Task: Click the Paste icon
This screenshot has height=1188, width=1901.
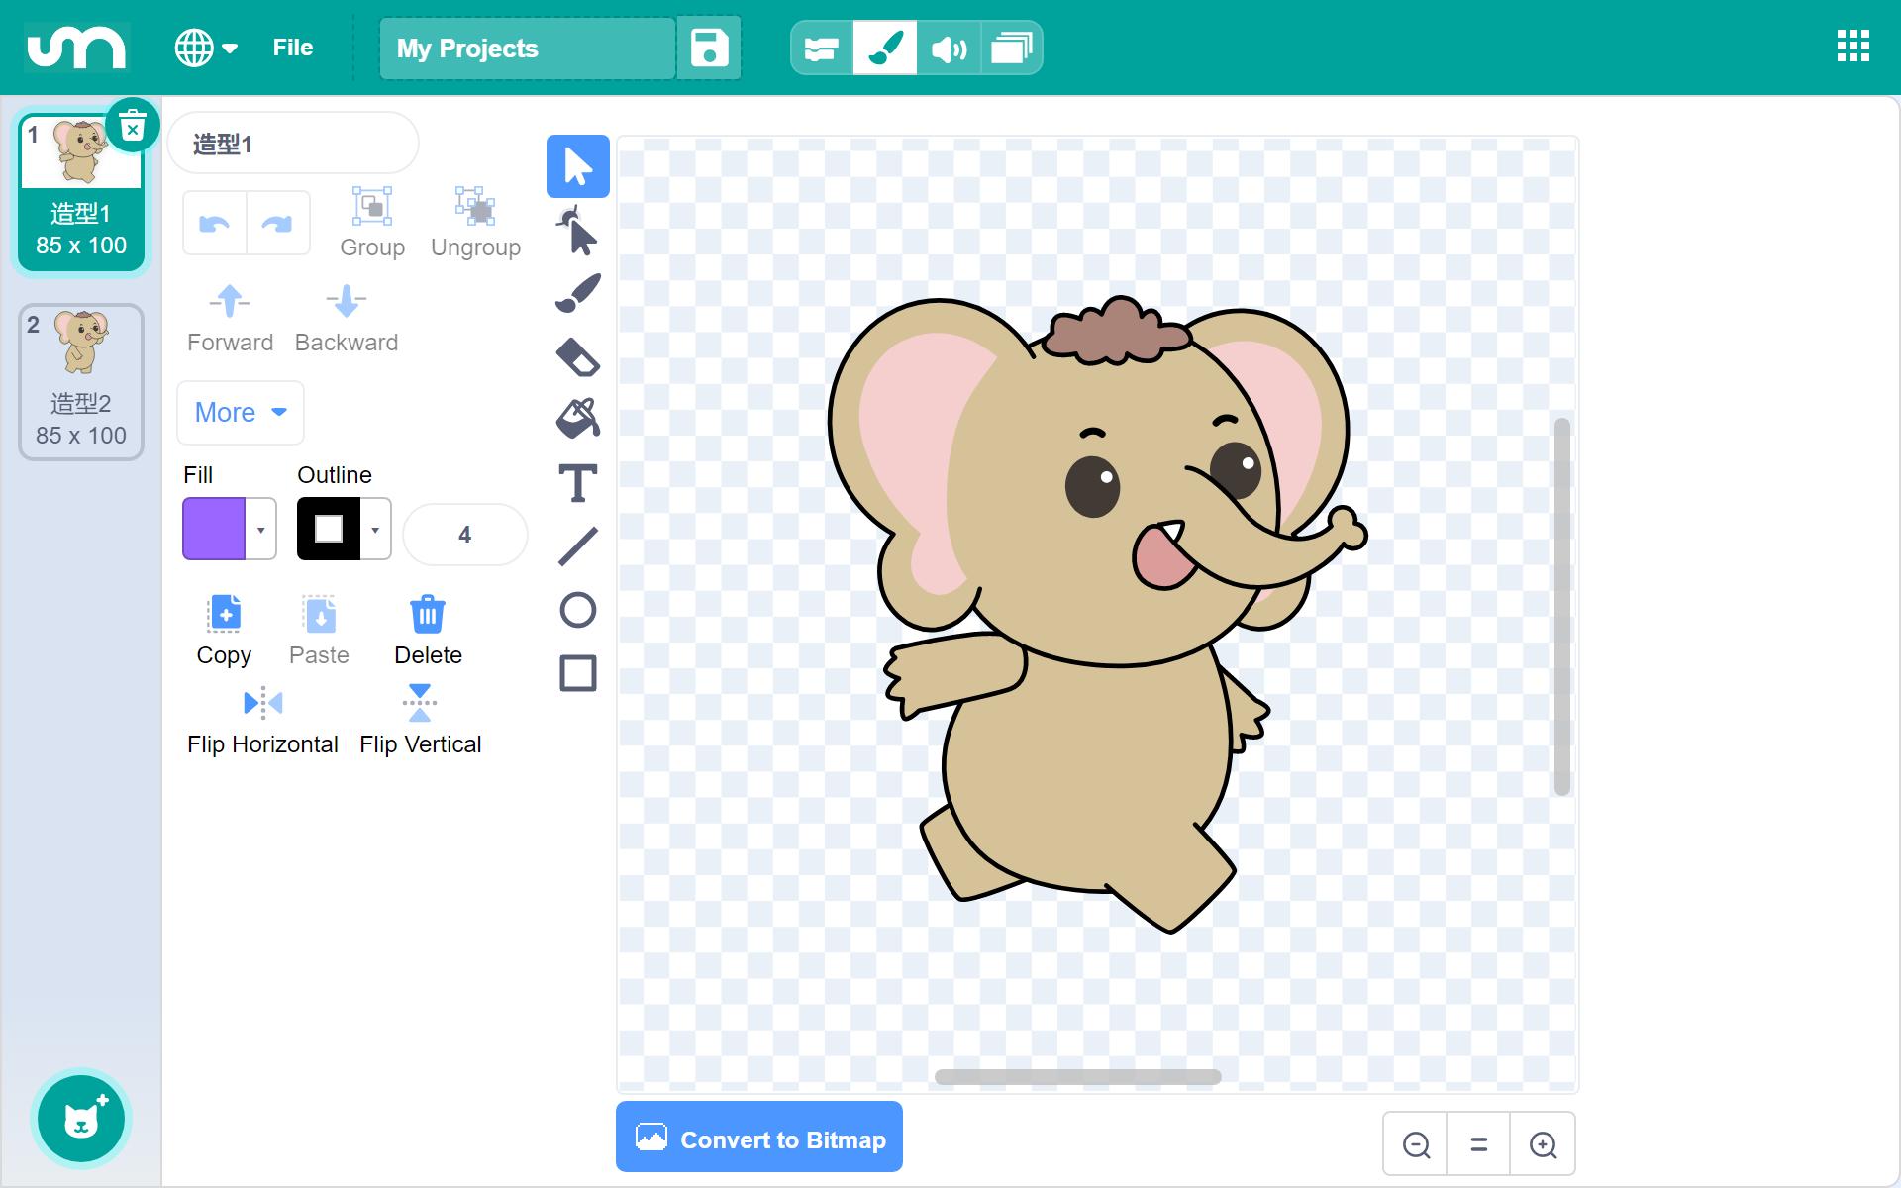Action: [x=319, y=614]
